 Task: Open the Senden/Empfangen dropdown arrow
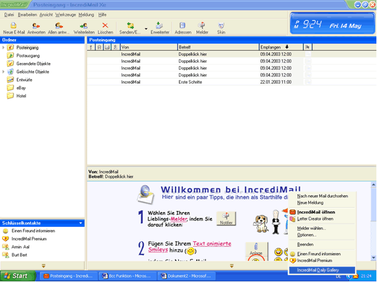(146, 29)
